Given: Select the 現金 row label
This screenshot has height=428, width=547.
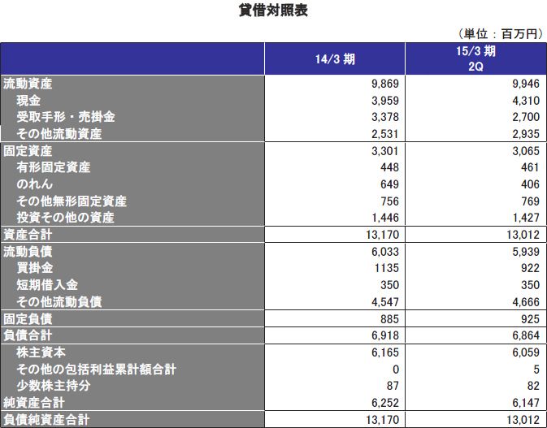Looking at the screenshot, I should 29,101.
